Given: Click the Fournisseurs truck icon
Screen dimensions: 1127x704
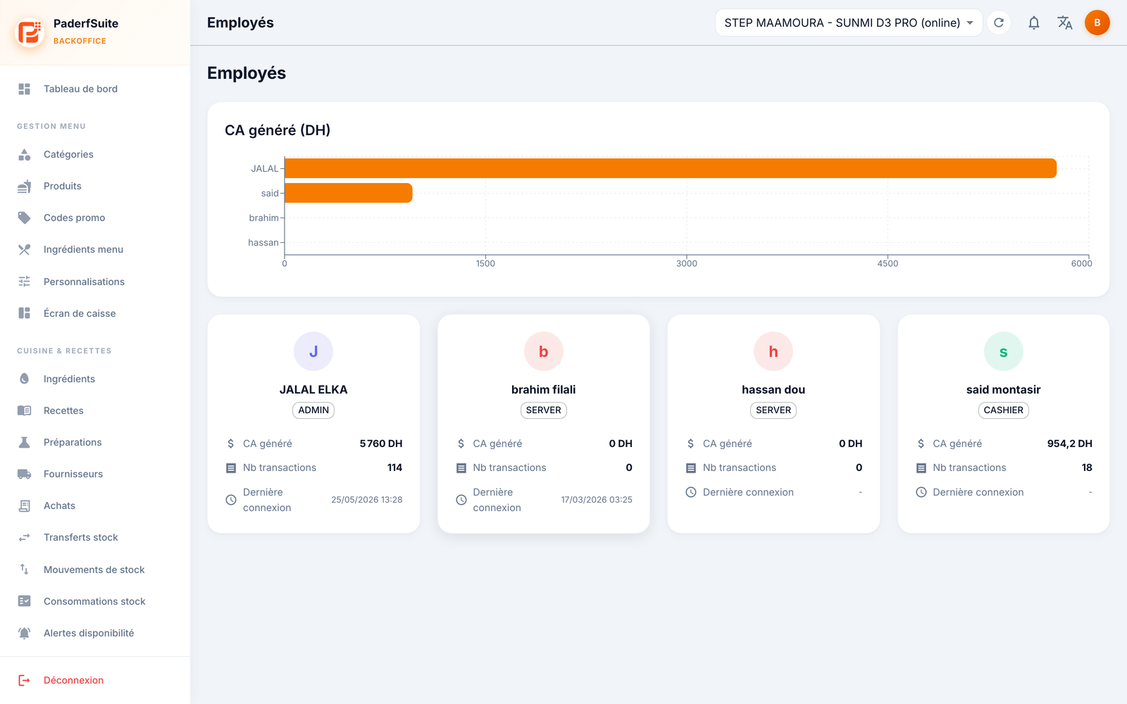Looking at the screenshot, I should pos(25,474).
